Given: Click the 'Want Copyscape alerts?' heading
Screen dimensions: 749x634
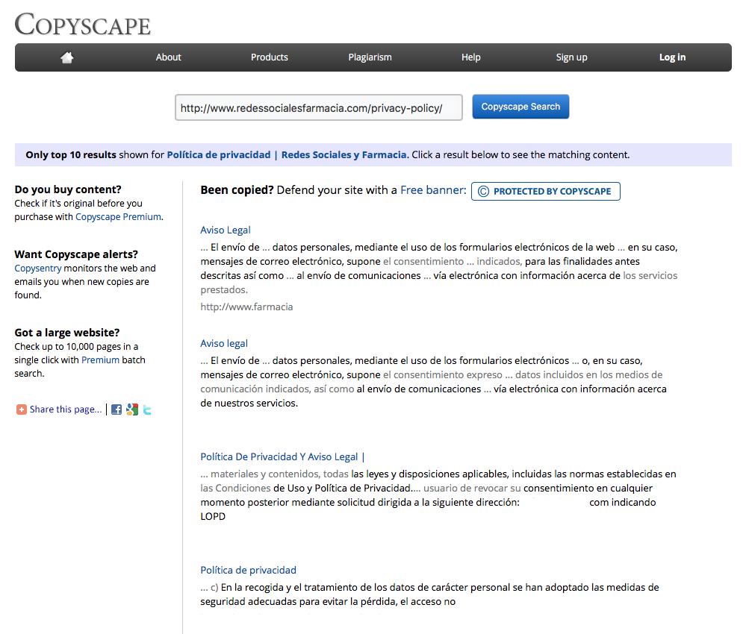Looking at the screenshot, I should (x=76, y=254).
